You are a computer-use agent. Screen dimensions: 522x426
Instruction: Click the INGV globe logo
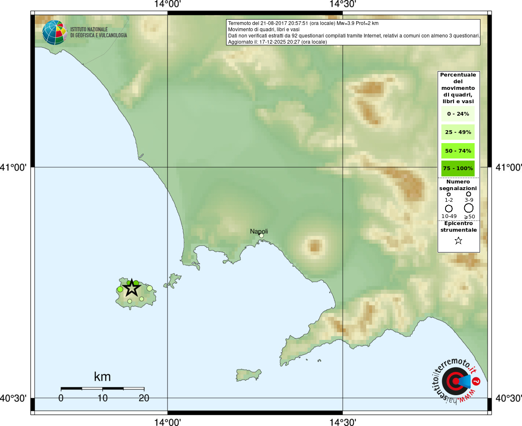click(x=55, y=32)
